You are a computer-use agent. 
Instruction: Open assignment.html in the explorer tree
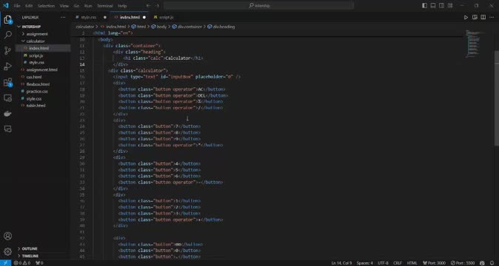(42, 70)
